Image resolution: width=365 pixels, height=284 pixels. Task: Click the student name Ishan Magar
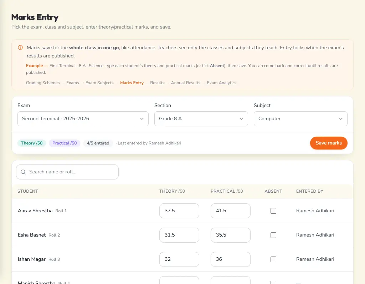point(32,259)
